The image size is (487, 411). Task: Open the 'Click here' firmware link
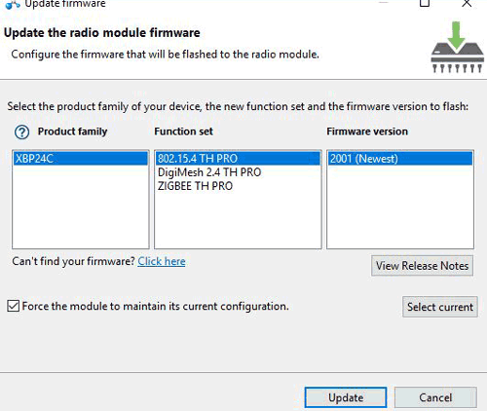(162, 261)
